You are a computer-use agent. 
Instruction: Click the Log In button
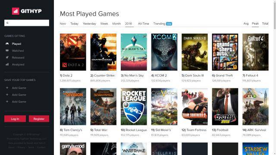click(x=15, y=119)
